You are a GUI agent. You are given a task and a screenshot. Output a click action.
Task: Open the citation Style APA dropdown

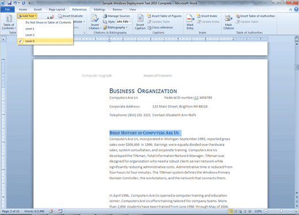124,22
